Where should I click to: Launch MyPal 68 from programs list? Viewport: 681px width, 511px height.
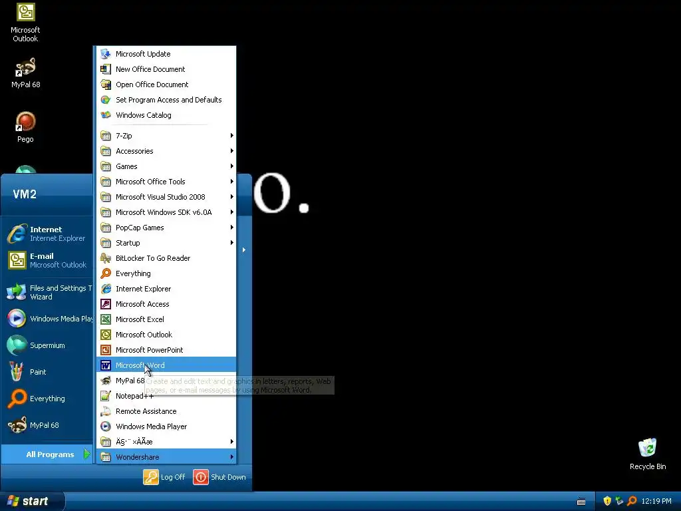(x=166, y=381)
